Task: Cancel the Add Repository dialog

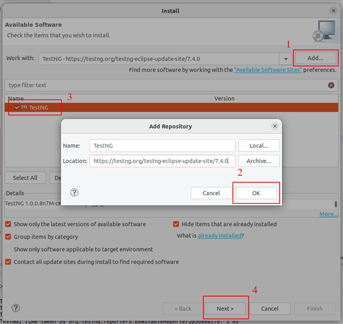Action: [211, 193]
